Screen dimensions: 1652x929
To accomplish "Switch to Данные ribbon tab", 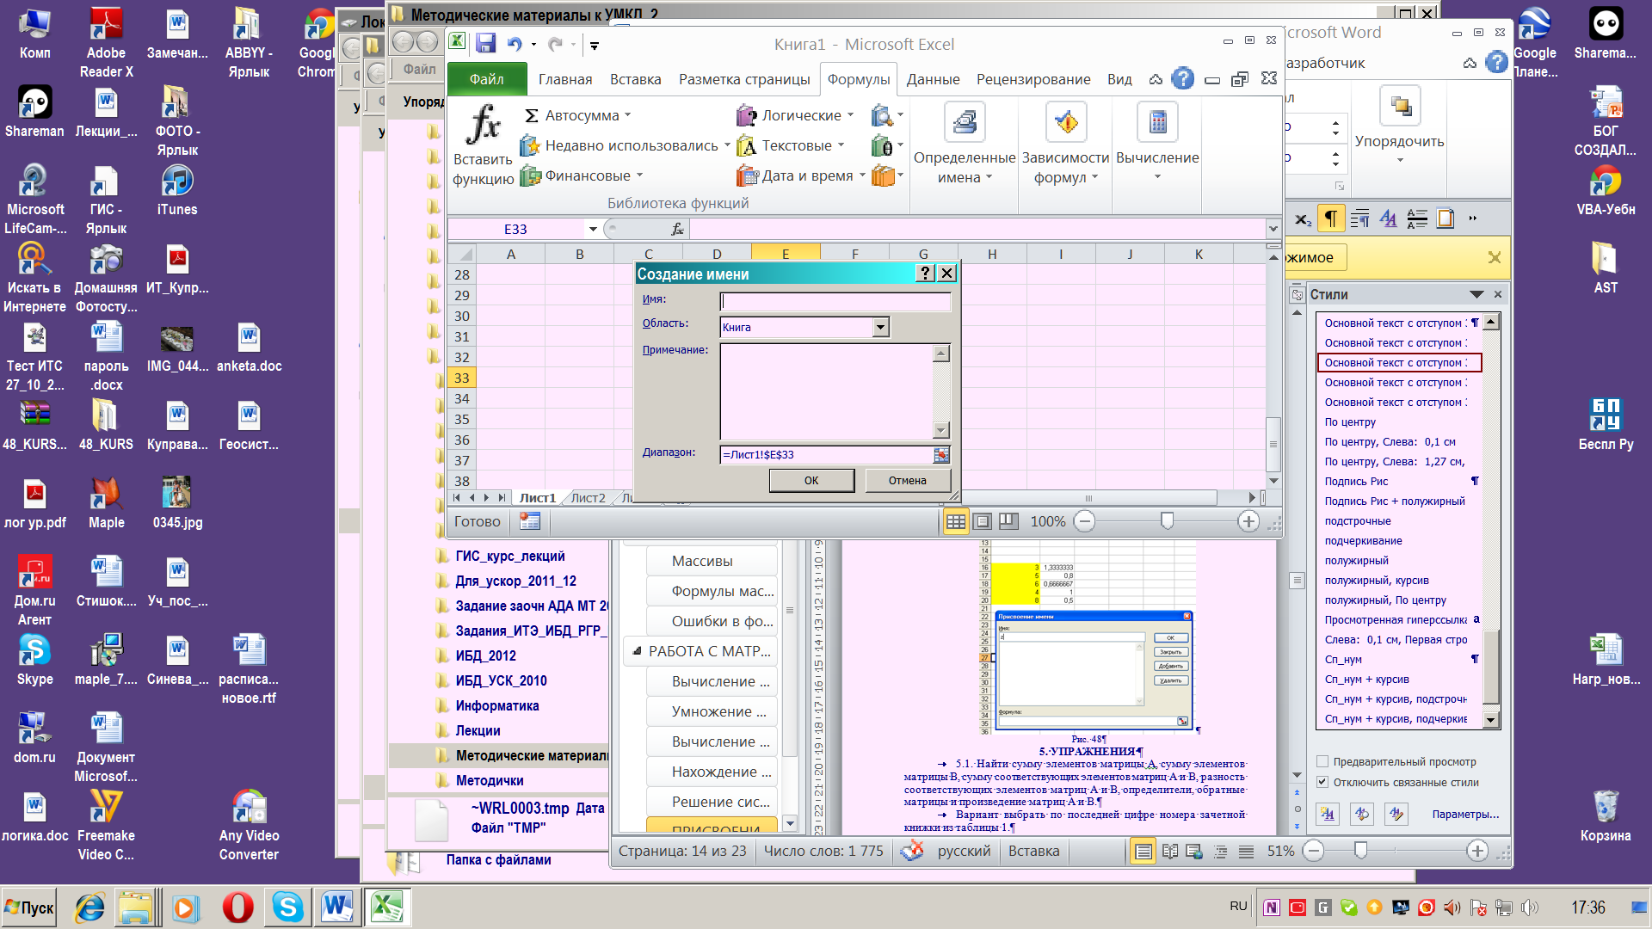I will pos(933,79).
